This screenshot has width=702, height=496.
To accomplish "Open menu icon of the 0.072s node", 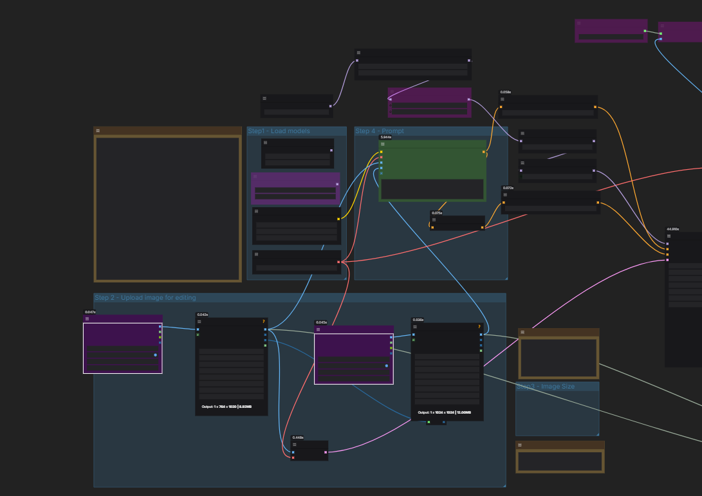I will point(505,195).
